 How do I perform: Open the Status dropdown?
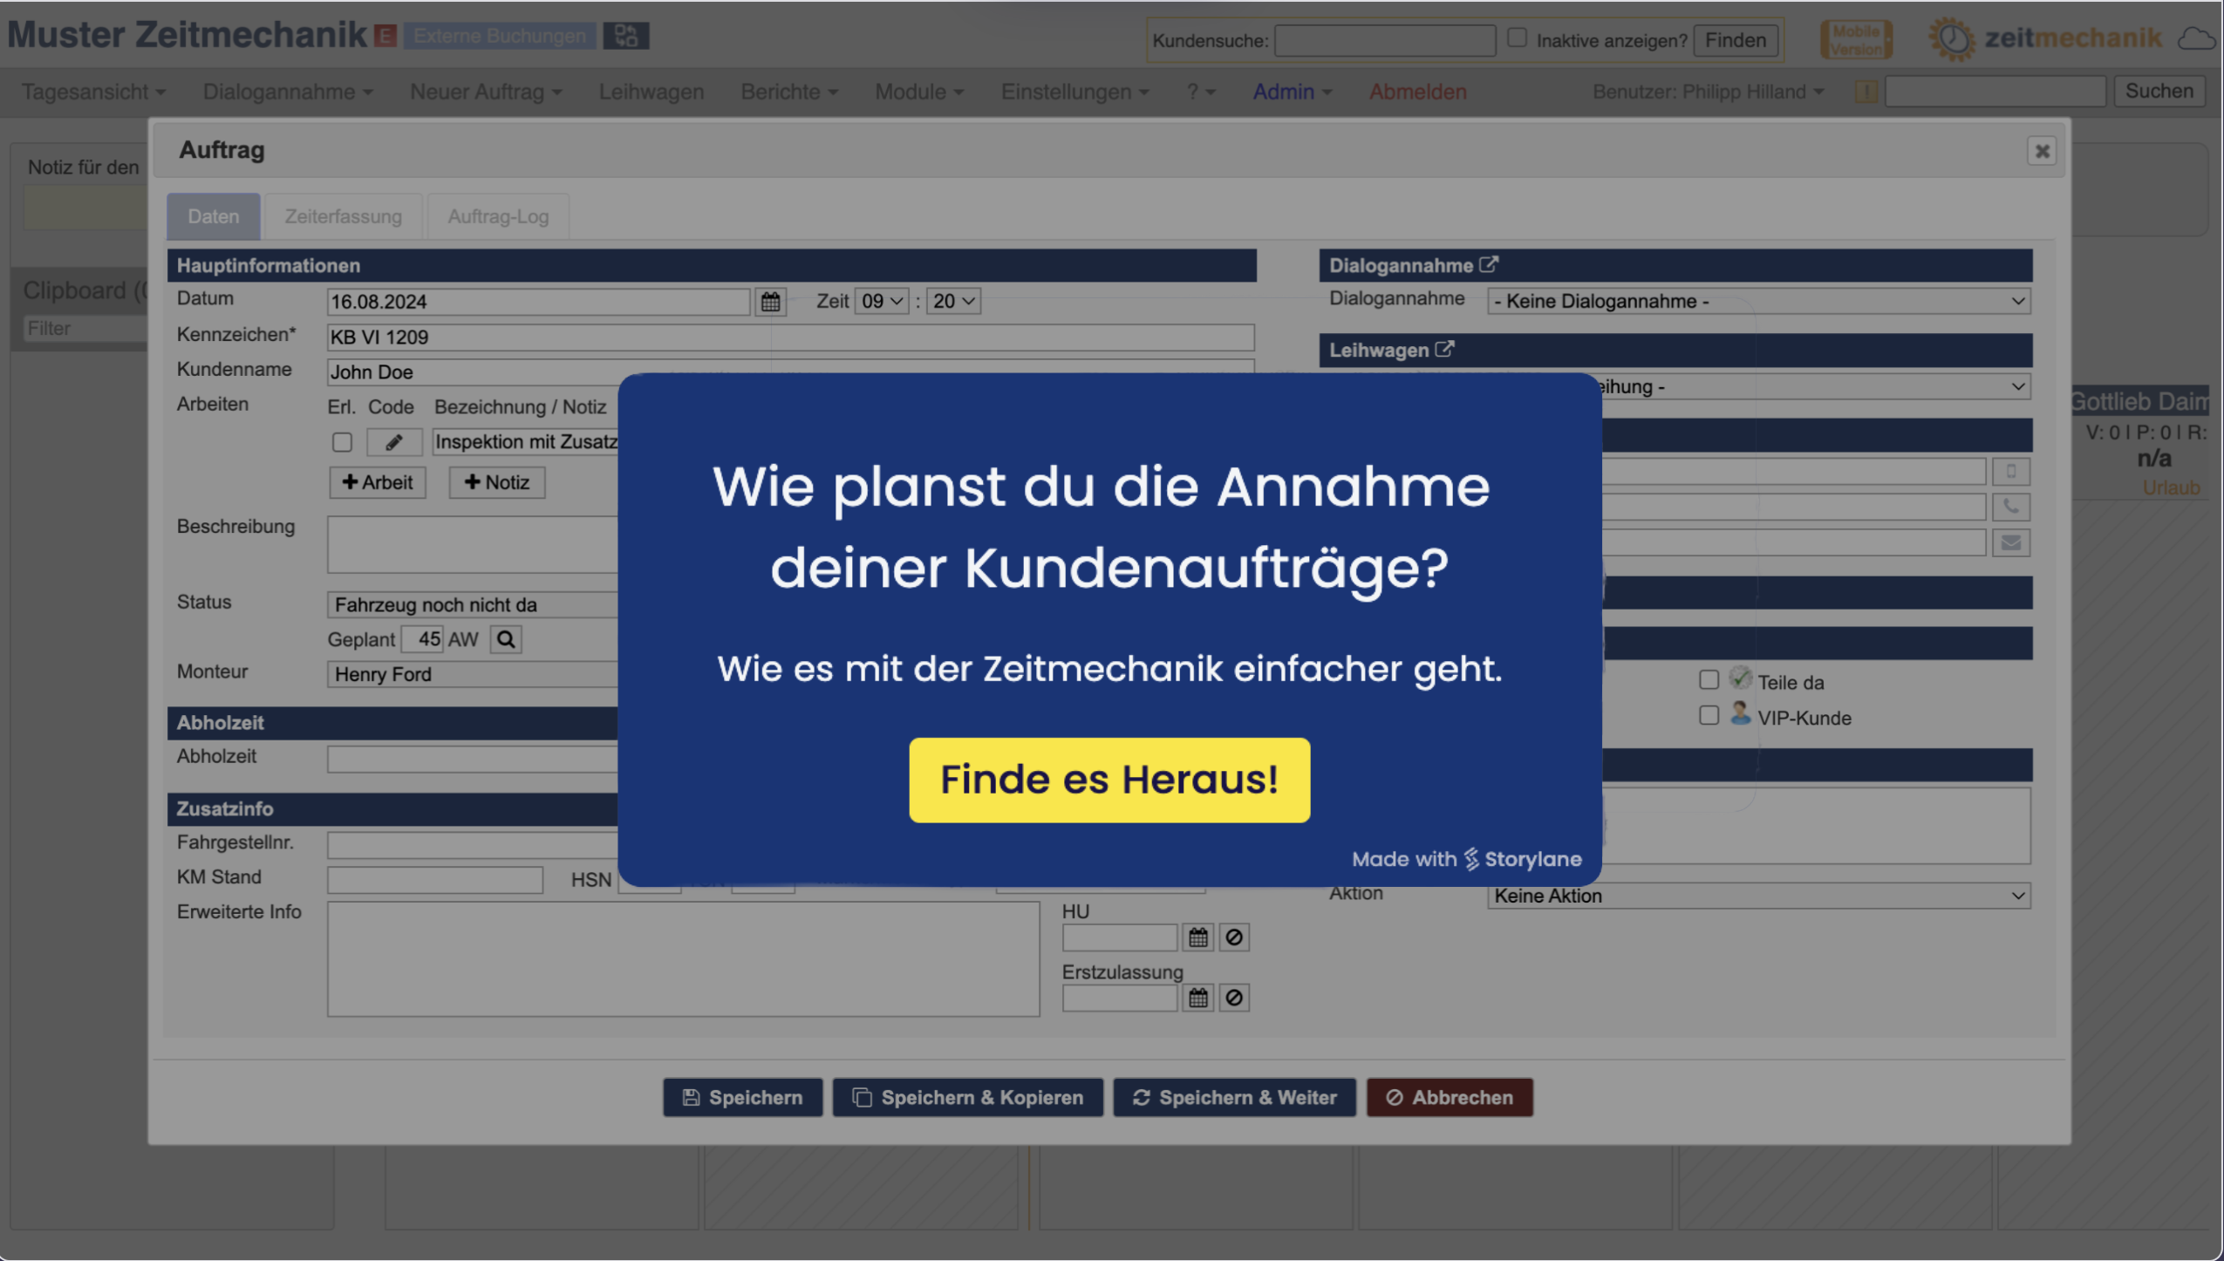pyautogui.click(x=473, y=605)
